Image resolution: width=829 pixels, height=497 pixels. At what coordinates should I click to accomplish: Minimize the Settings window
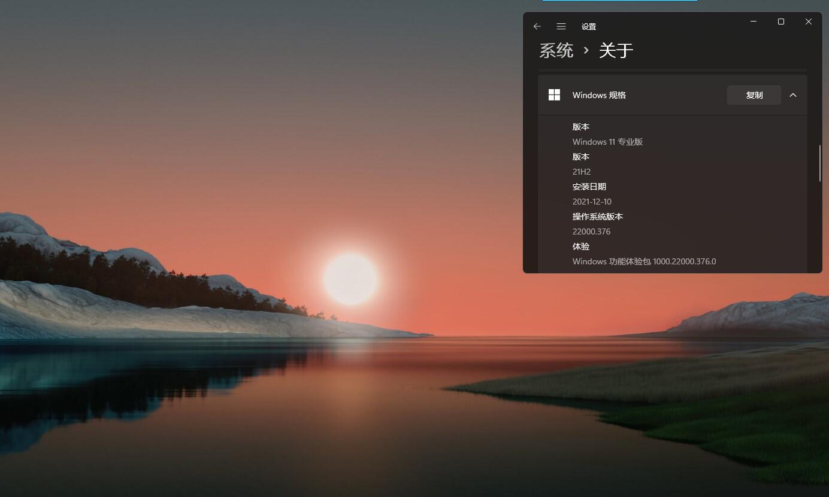(x=754, y=22)
